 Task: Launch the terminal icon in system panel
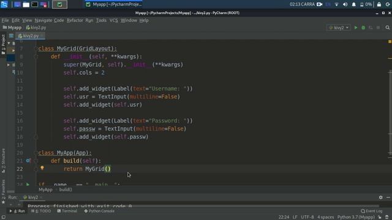(x=34, y=4)
